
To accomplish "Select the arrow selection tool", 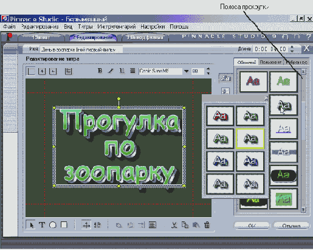I will (31, 225).
